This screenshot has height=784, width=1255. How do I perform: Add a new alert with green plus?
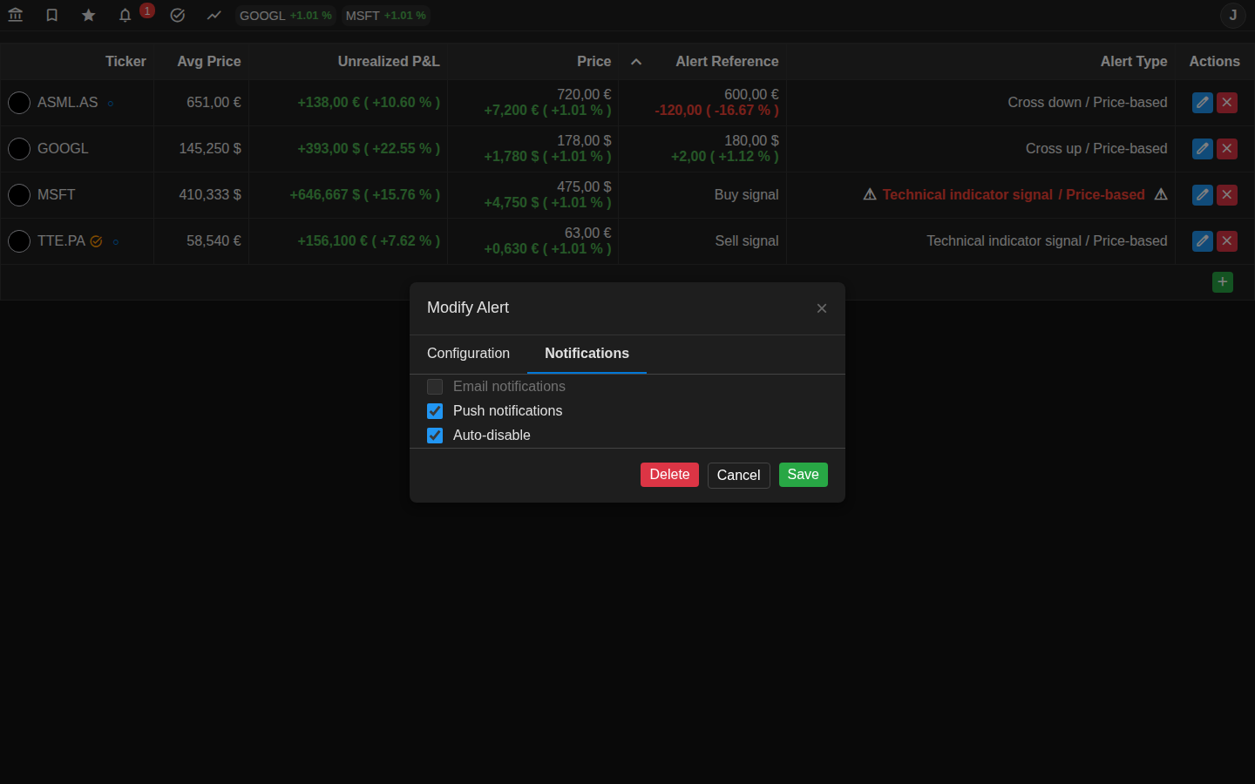click(1223, 282)
